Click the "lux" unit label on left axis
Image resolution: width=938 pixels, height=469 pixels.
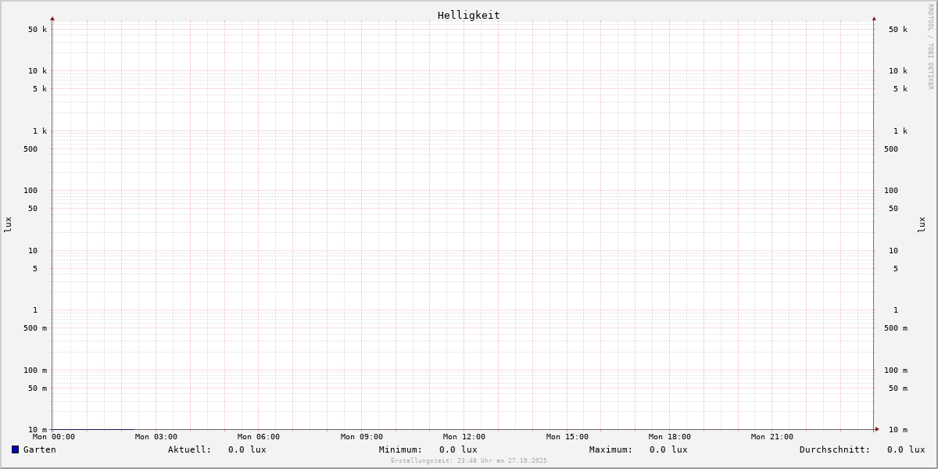click(8, 224)
